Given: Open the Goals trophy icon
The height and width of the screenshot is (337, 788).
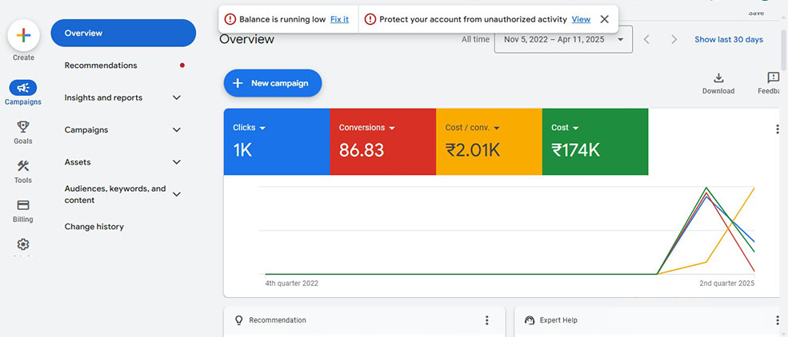Looking at the screenshot, I should (23, 126).
